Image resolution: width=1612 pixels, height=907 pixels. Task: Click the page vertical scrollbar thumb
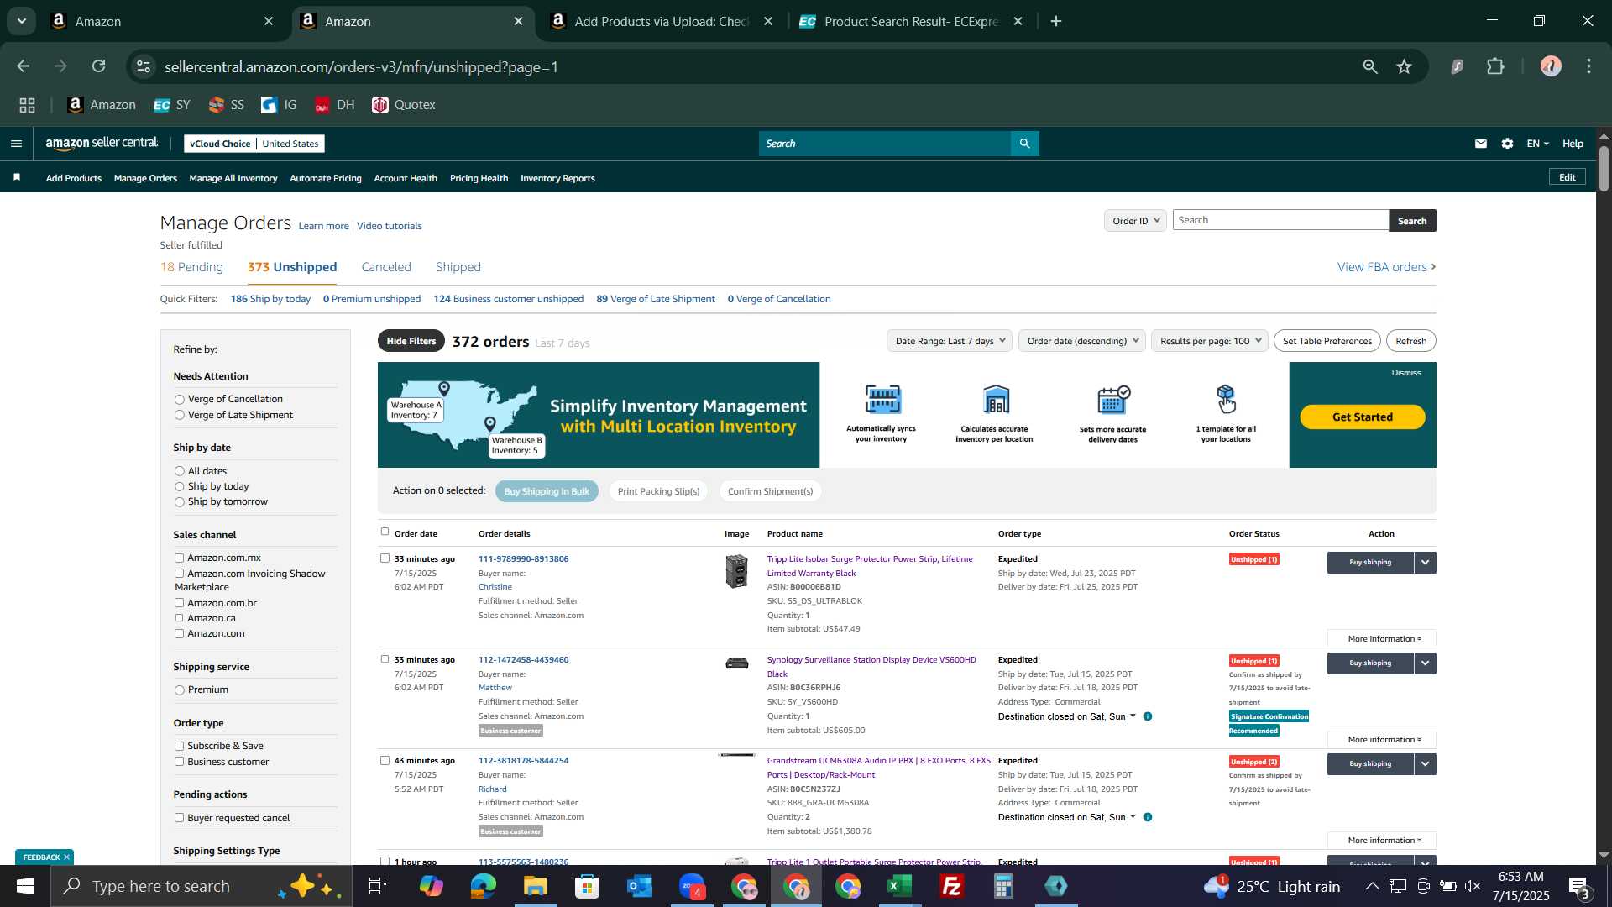point(1604,168)
